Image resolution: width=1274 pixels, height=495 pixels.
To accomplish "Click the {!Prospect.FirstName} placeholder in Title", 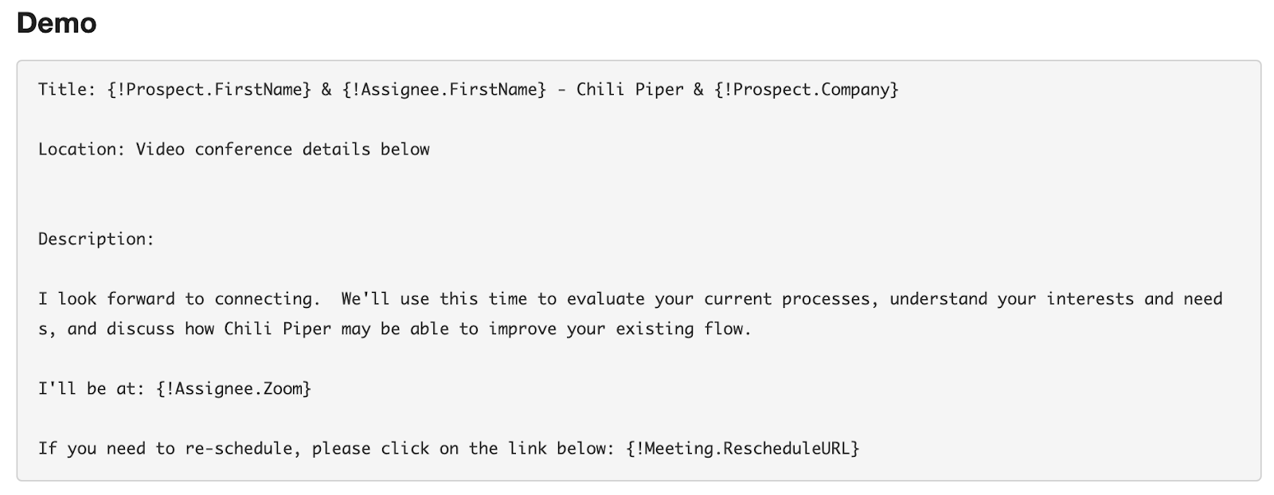I will pyautogui.click(x=209, y=89).
